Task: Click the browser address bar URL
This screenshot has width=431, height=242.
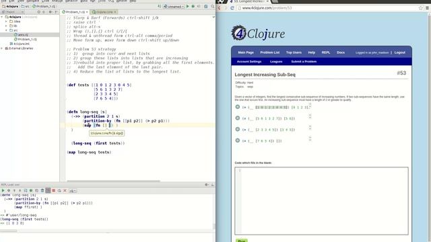Action: (267, 8)
